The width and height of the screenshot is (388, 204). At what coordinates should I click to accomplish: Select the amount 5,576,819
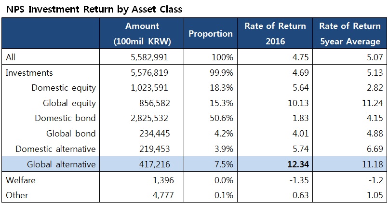(x=149, y=73)
